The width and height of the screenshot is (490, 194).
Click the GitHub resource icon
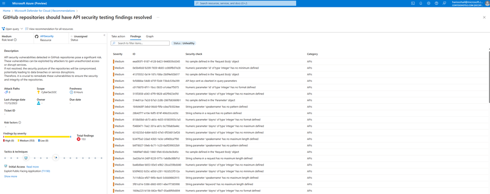coord(37,36)
